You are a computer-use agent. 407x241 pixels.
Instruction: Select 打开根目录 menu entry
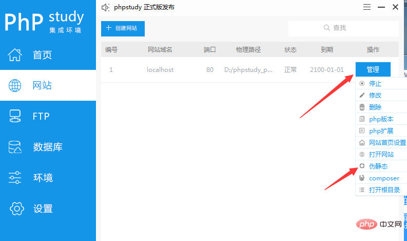tap(381, 190)
